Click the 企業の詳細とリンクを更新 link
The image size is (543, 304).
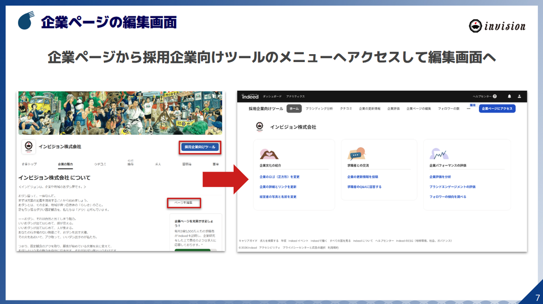click(278, 187)
